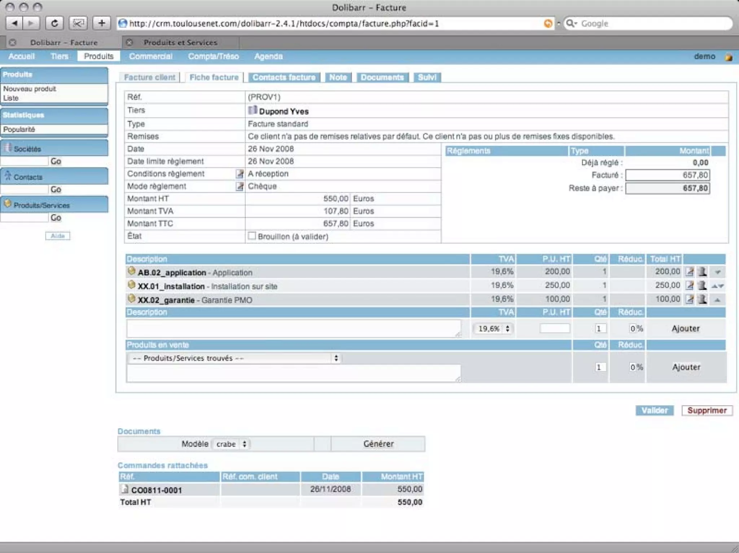Edit Mode règlement pencil icon
The image size is (739, 553).
240,186
